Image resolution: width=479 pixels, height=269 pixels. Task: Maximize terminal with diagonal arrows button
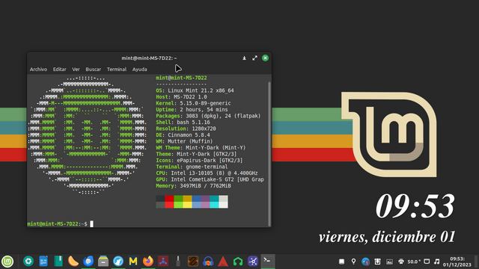tap(254, 58)
